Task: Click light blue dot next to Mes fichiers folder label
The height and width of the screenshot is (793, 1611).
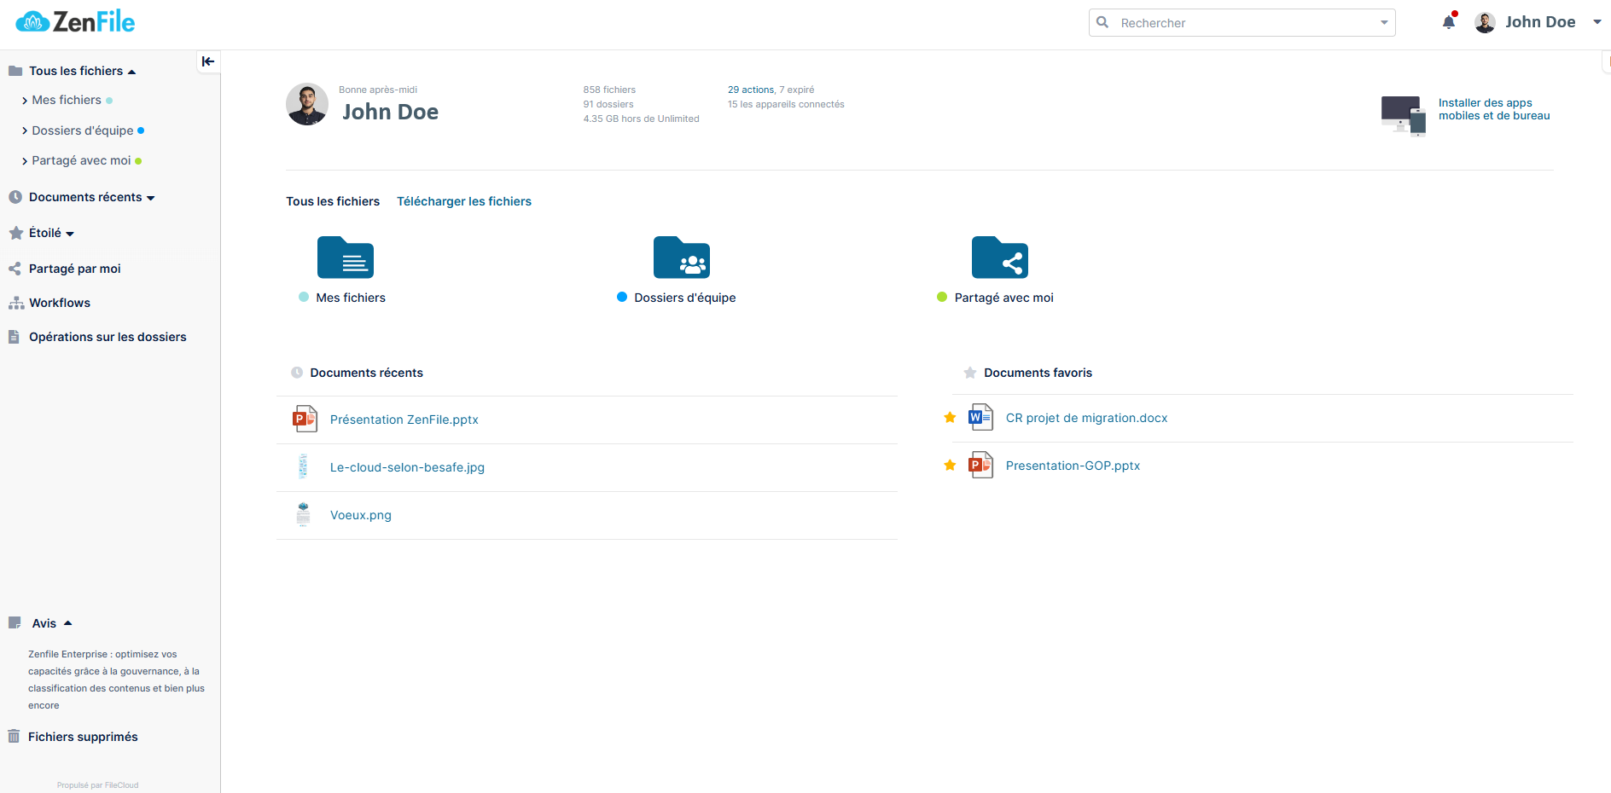Action: (304, 297)
